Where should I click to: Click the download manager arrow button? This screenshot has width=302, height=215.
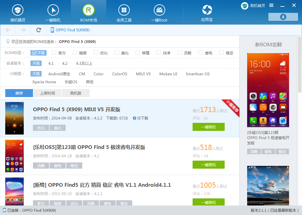(283, 17)
